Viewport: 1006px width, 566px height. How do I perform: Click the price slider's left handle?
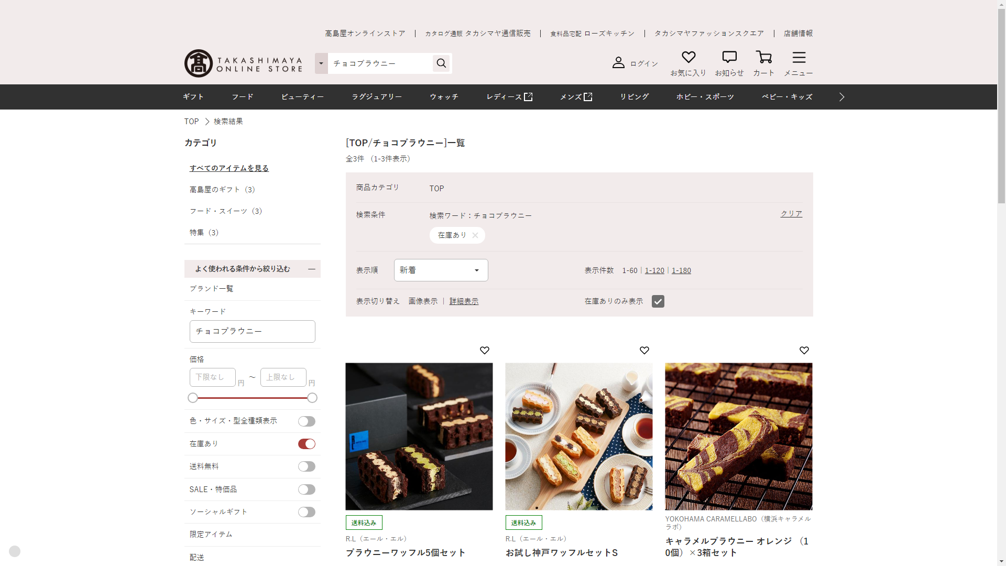tap(193, 398)
